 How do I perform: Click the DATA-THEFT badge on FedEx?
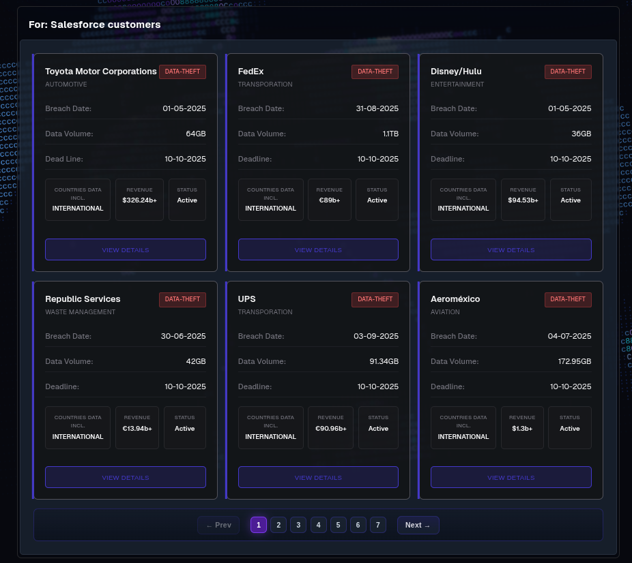(x=375, y=72)
